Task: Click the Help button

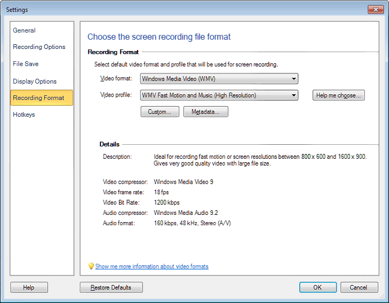Action: (x=29, y=287)
